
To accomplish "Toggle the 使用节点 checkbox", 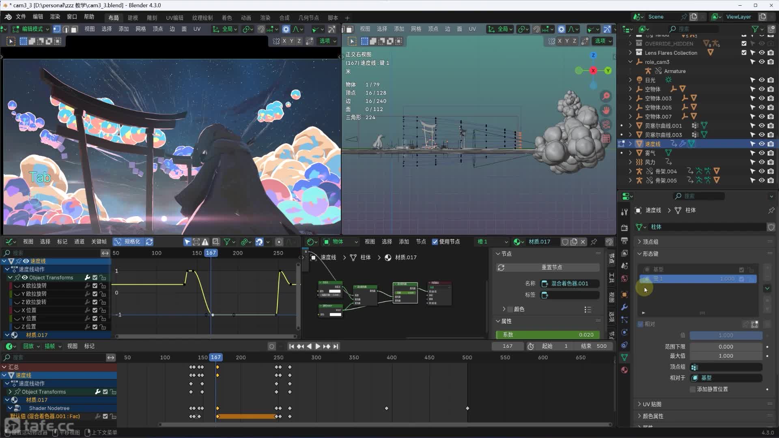I will pos(435,242).
